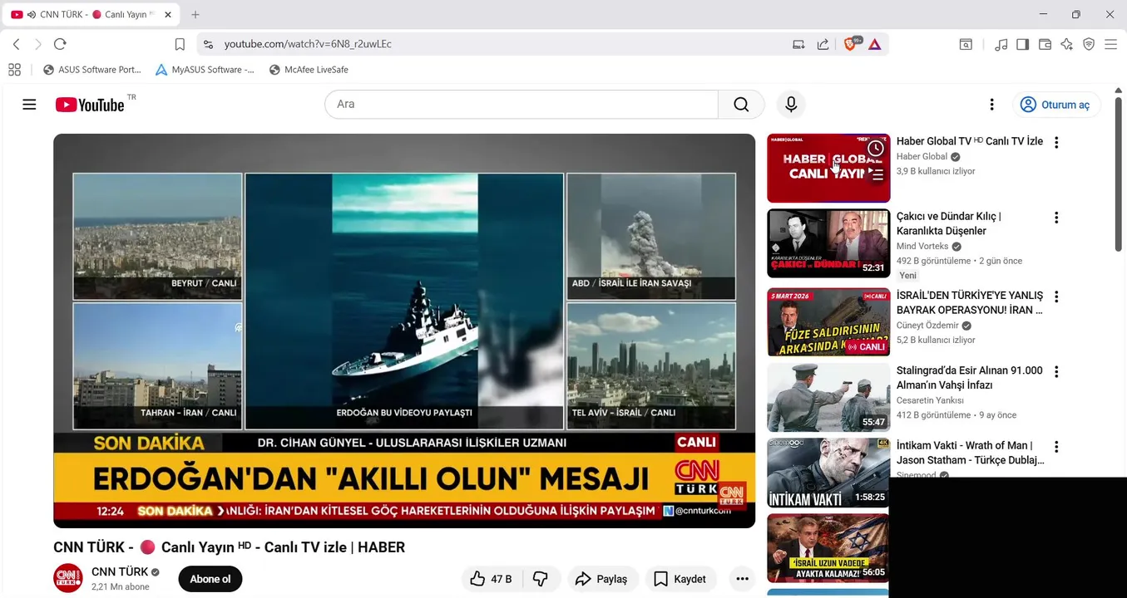Open options for Haber Global TV video
Screen dimensions: 1127x598
click(1056, 143)
